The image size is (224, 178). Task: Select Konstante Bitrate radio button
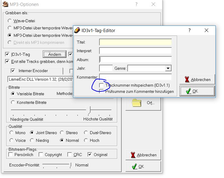pyautogui.click(x=13, y=102)
